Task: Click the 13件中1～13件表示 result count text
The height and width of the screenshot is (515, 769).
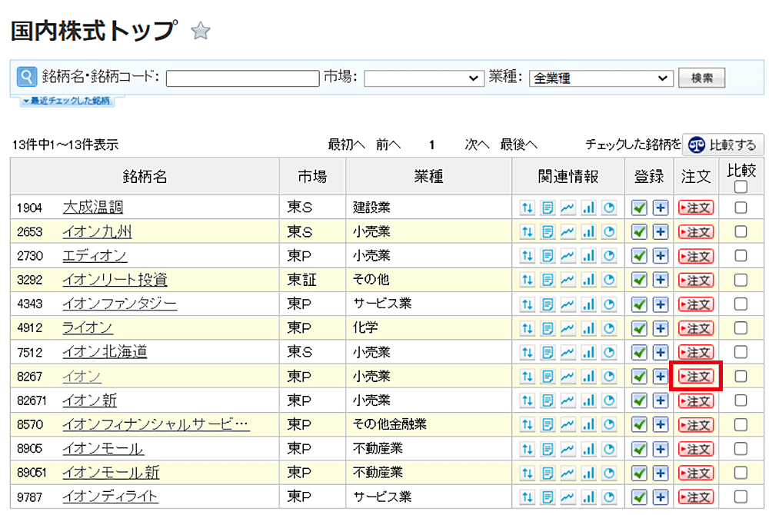Action: click(x=65, y=145)
